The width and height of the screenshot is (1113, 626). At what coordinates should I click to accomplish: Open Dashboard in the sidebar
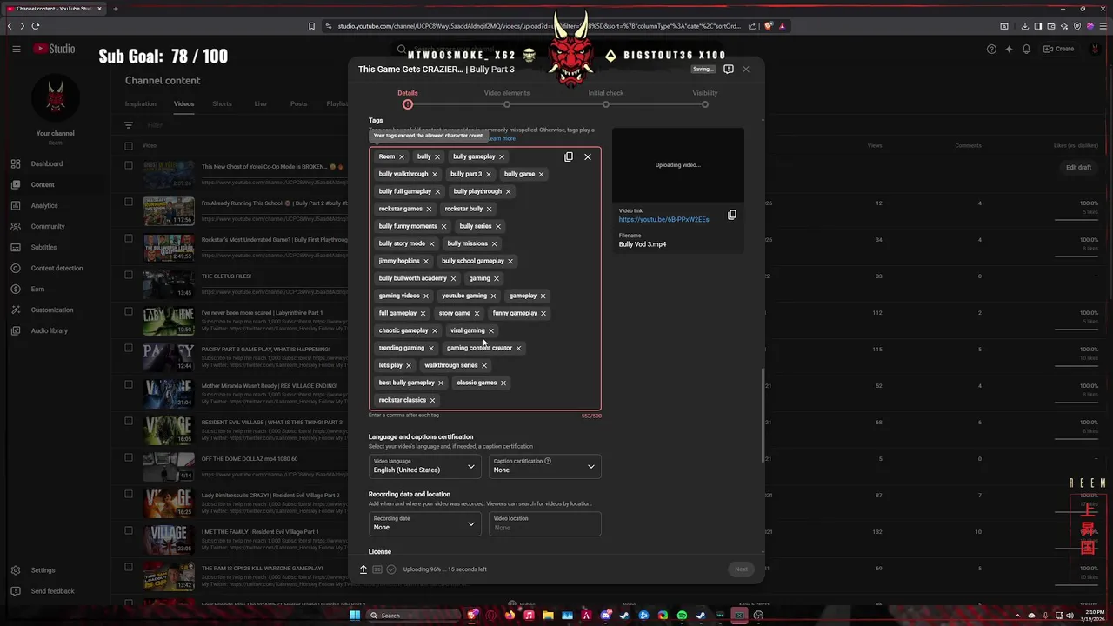[56, 163]
